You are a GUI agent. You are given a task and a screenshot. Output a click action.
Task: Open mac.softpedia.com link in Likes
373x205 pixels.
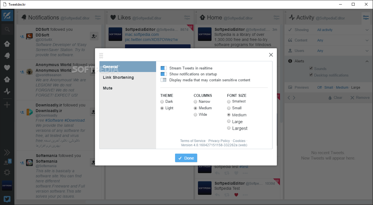click(x=142, y=34)
